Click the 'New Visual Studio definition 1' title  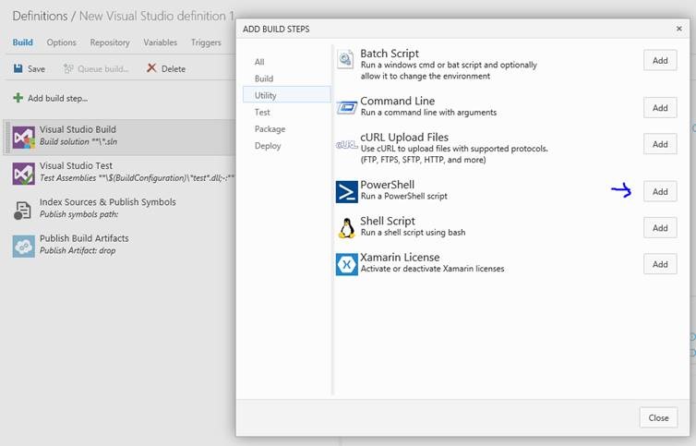(x=157, y=16)
